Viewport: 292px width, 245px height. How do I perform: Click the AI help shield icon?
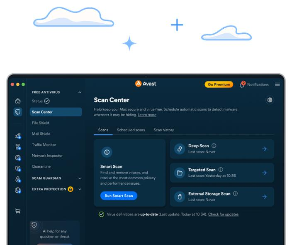[x=34, y=225]
